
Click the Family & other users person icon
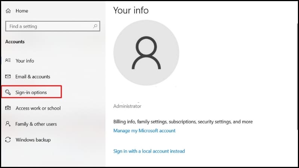[8, 124]
